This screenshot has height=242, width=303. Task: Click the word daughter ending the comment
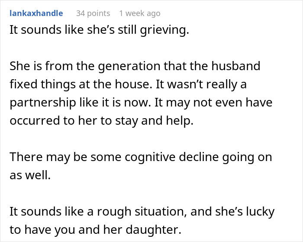153,229
